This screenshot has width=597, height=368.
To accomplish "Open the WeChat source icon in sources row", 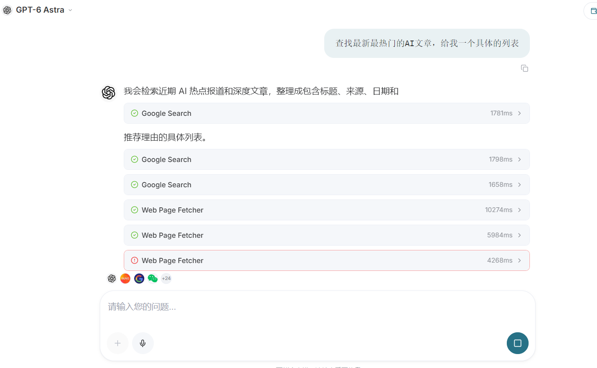I will (x=153, y=279).
